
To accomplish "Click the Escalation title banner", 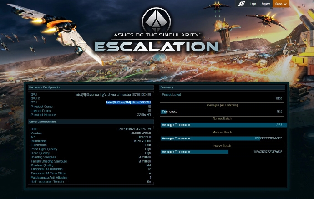I will tap(156, 46).
